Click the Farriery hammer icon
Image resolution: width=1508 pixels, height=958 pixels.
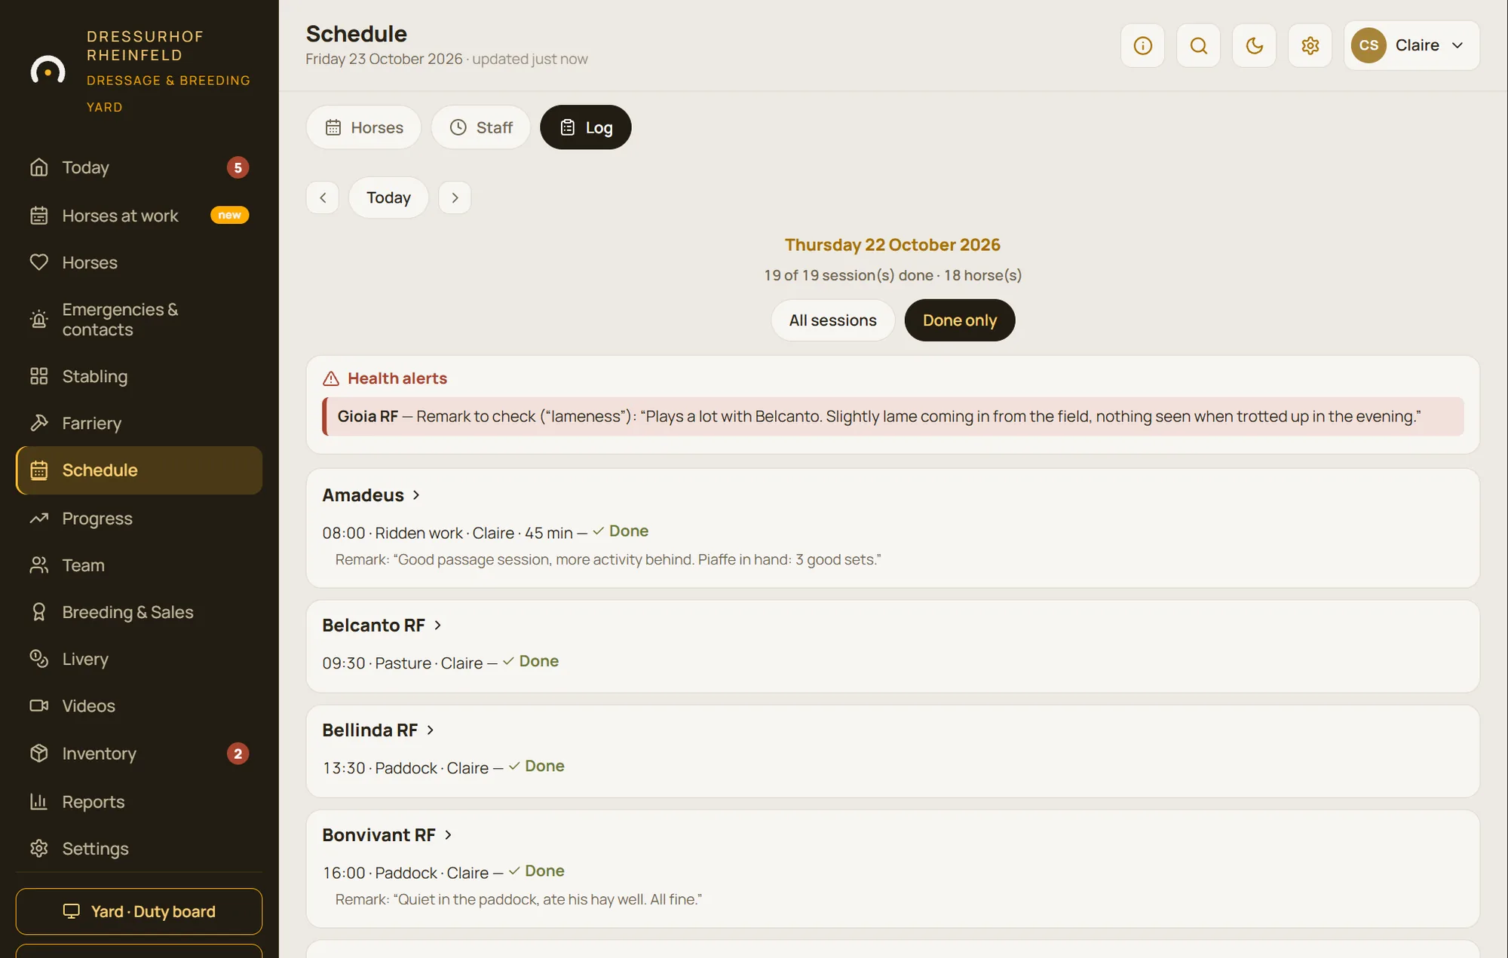pos(39,423)
